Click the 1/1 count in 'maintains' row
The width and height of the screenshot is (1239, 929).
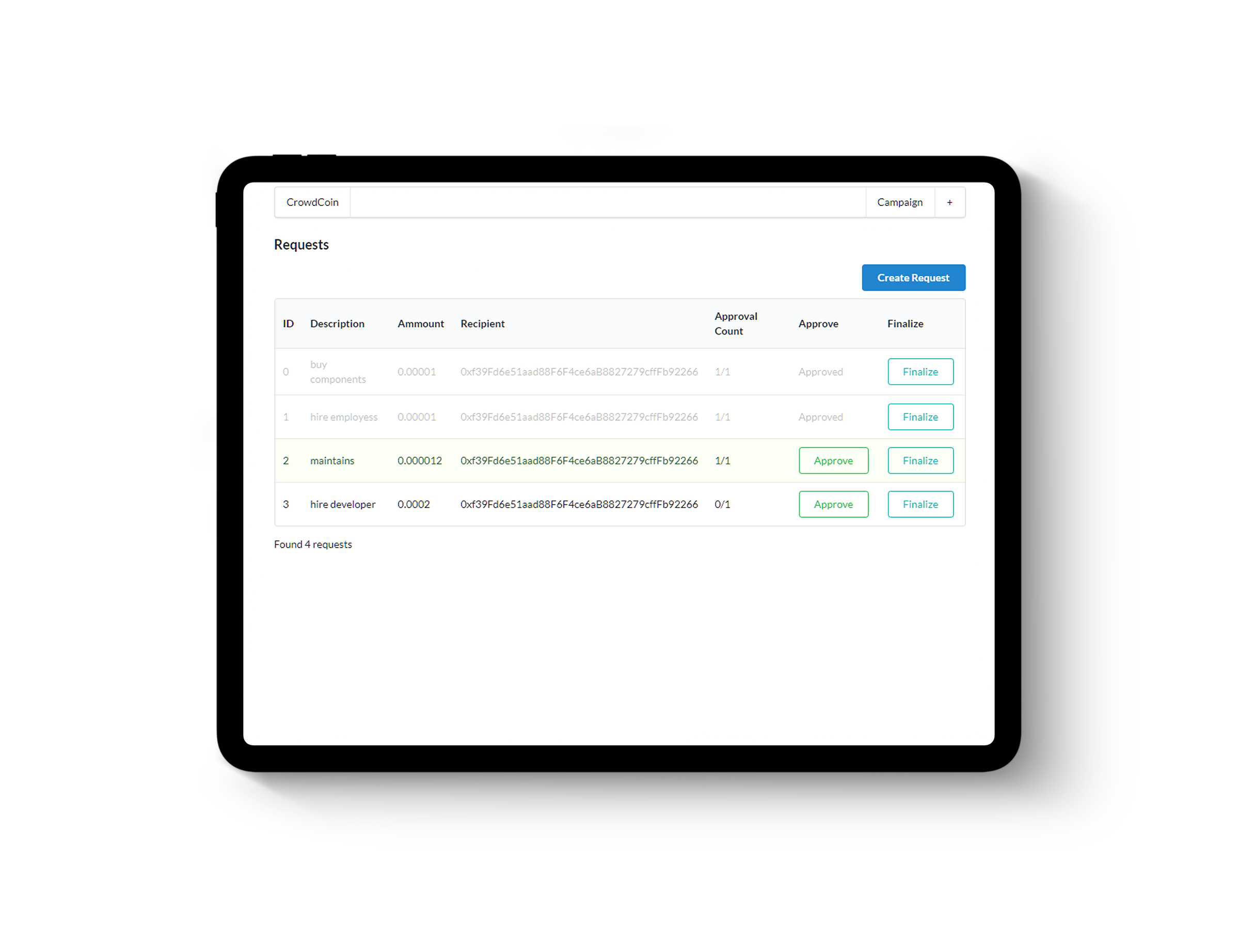tap(722, 460)
